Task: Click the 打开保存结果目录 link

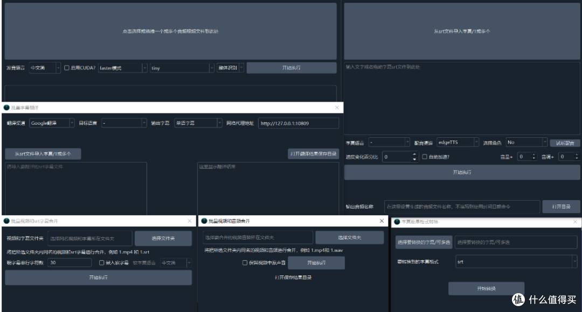Action: tap(293, 278)
